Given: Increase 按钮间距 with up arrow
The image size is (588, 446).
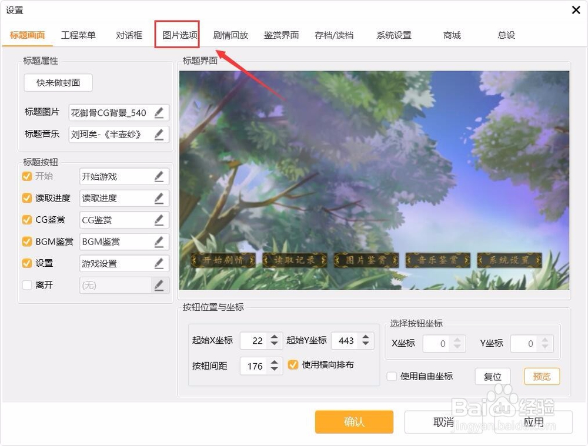Looking at the screenshot, I should click(x=275, y=362).
